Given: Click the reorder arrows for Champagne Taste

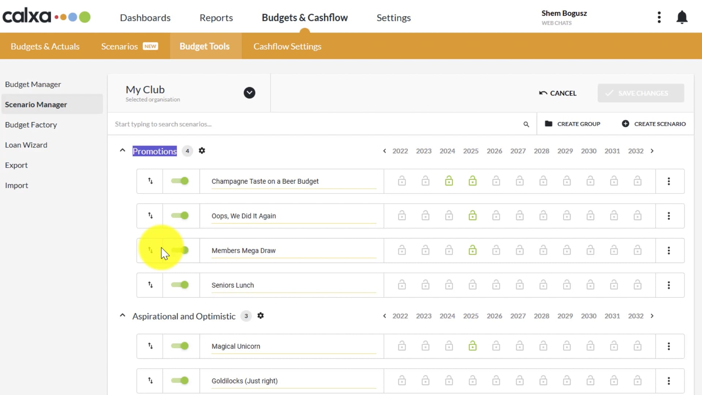Looking at the screenshot, I should tap(150, 181).
